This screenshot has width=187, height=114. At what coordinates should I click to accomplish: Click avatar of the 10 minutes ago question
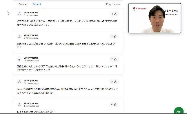tap(19, 59)
